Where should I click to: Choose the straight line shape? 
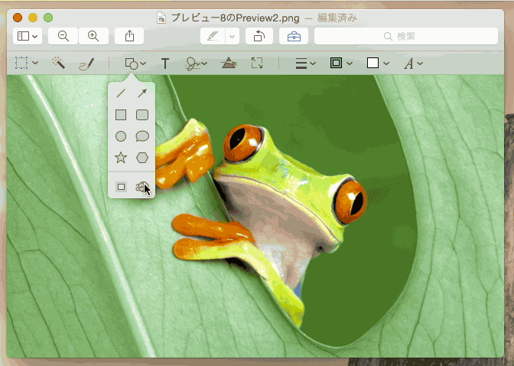coord(121,93)
